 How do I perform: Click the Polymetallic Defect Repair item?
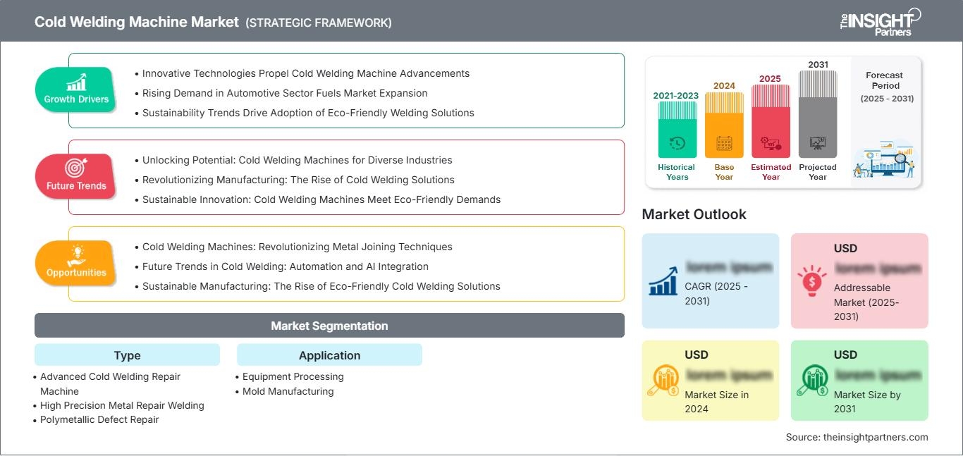click(99, 419)
